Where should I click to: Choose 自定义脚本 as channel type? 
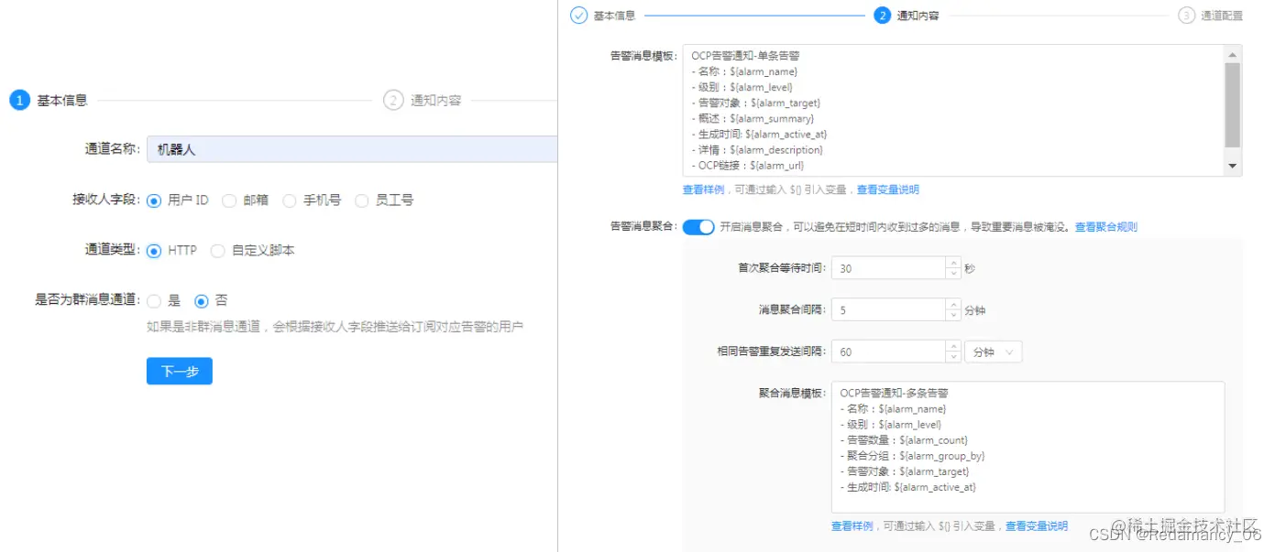(217, 250)
